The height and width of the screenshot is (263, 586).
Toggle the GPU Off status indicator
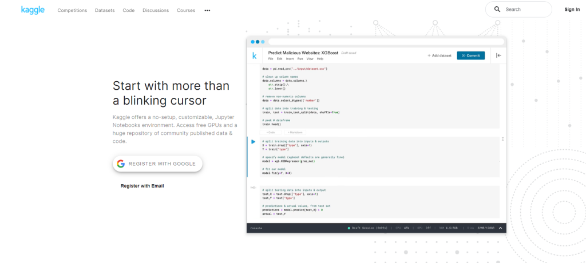(x=423, y=228)
